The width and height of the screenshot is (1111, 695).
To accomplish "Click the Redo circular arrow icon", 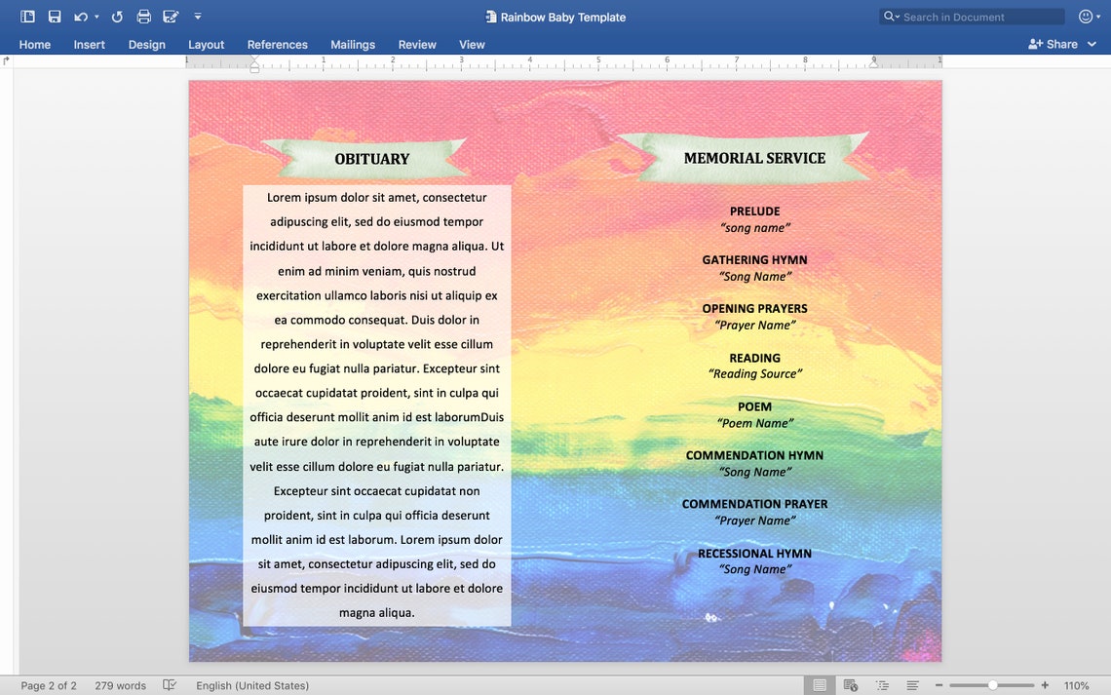I will coord(117,17).
